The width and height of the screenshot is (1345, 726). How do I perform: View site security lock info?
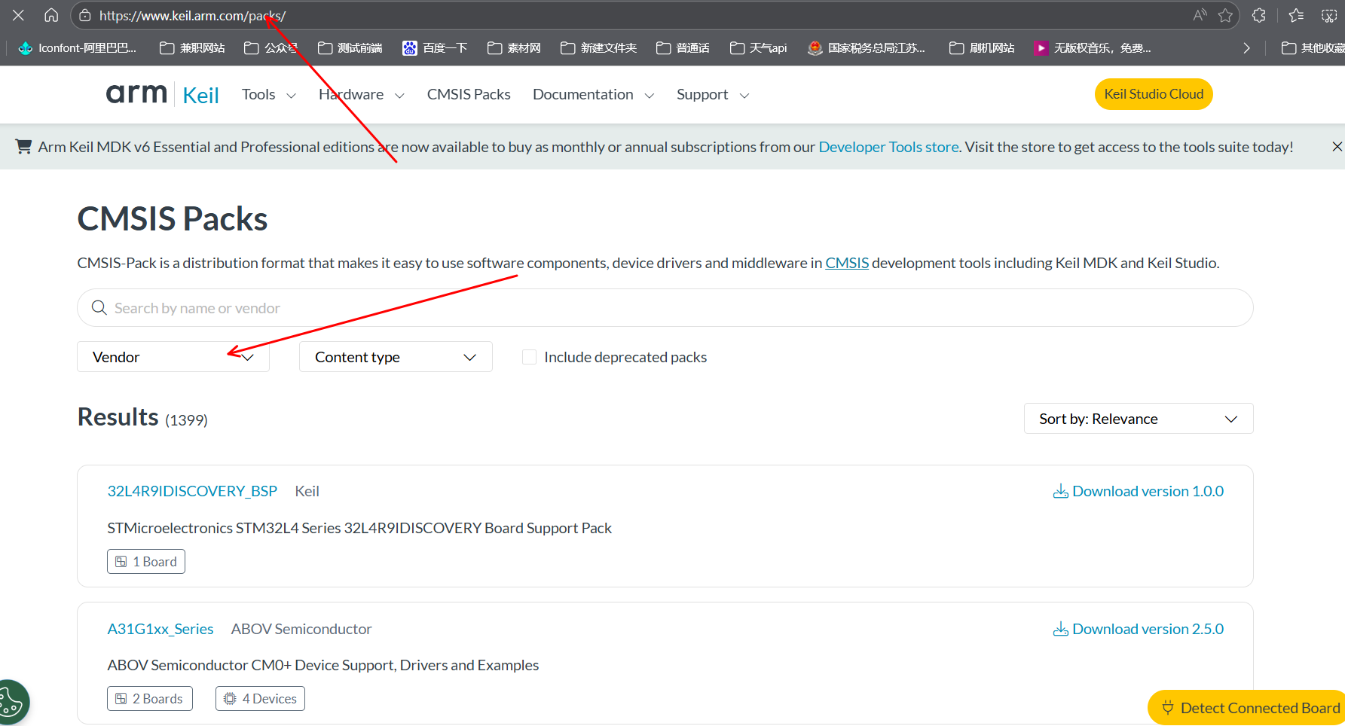point(85,15)
